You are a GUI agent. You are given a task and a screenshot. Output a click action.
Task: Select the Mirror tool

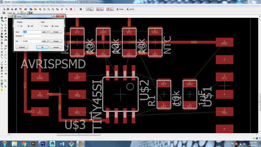pos(2,28)
